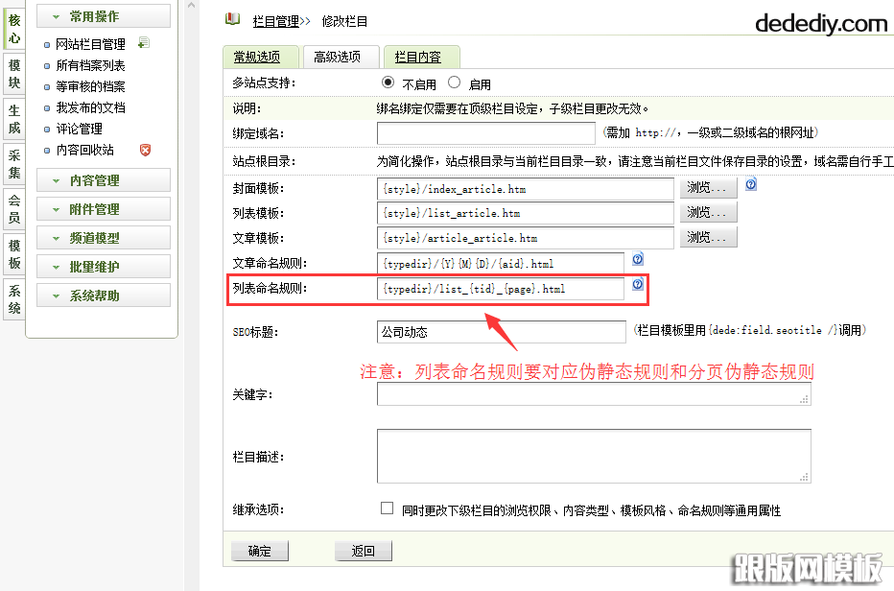Select the 启用 multi-site radio button

(455, 83)
